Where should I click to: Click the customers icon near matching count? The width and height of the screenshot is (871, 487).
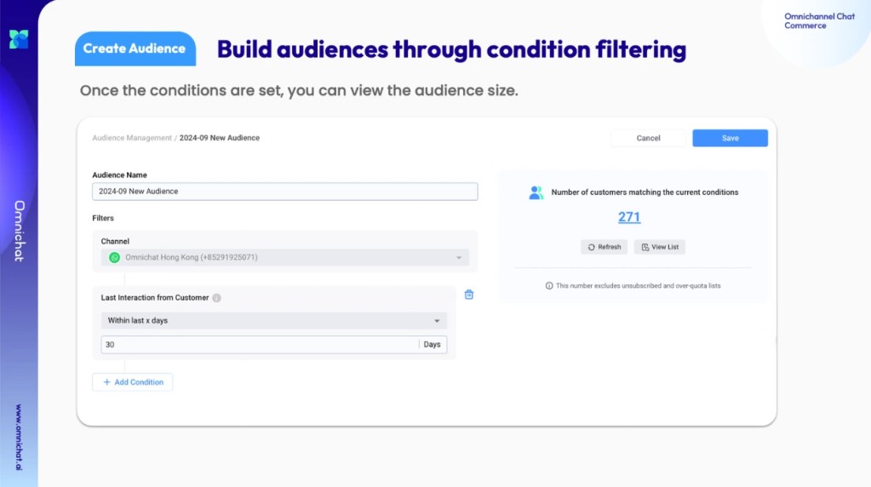(x=536, y=192)
